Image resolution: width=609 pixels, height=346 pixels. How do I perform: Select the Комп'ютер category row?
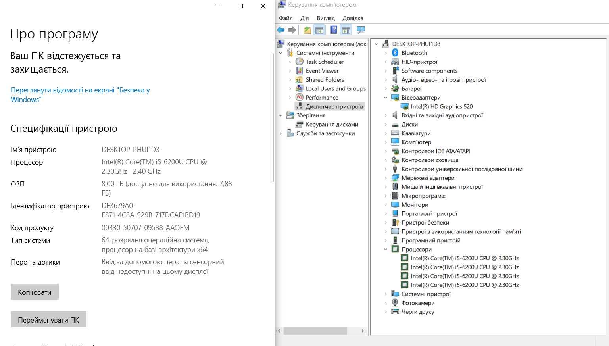click(416, 142)
